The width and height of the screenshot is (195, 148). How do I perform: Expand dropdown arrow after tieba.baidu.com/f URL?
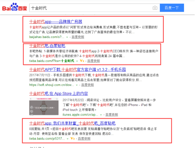(x=77, y=61)
